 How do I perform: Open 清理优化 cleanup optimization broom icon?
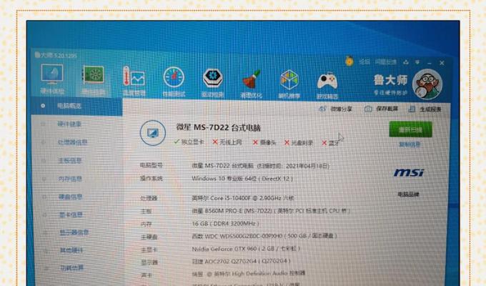251,83
